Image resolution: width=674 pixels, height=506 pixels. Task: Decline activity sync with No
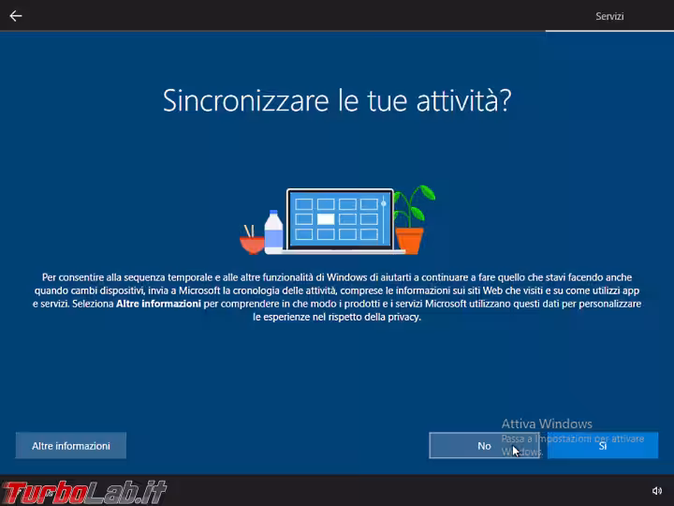tap(484, 446)
